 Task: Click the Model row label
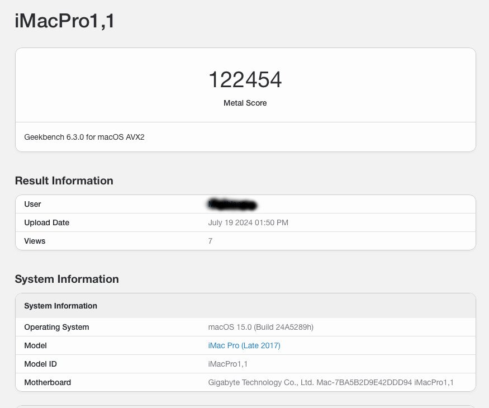[35, 345]
